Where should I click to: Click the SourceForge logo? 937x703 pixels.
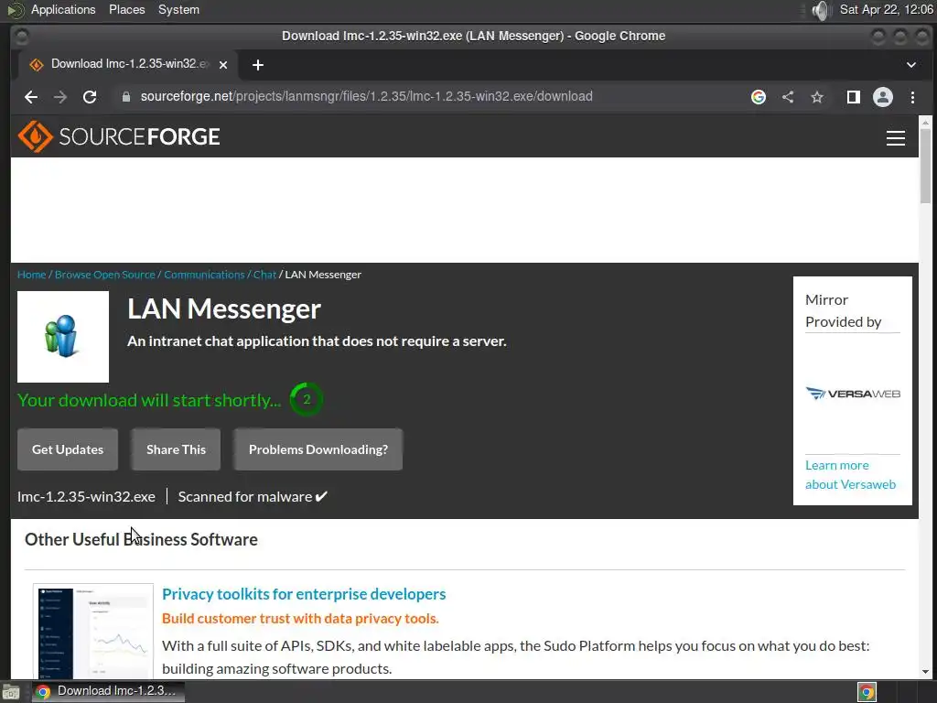118,136
